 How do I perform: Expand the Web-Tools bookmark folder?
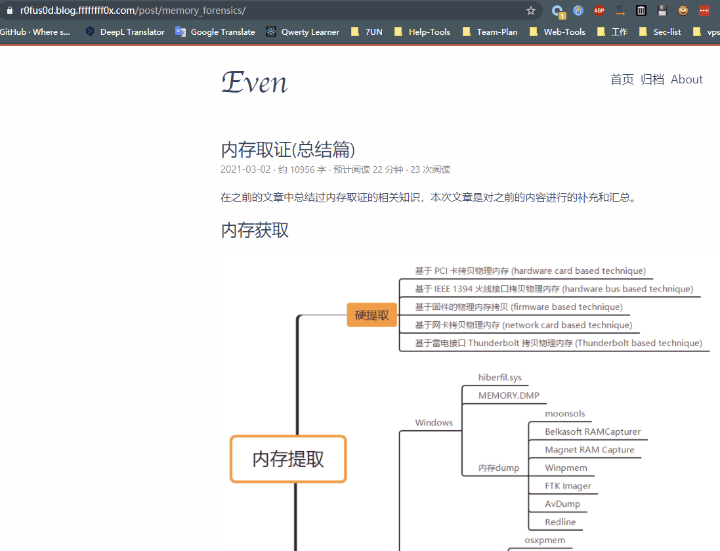click(x=557, y=32)
